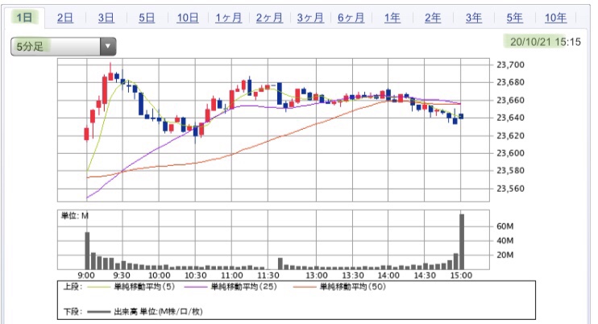Switch chart to 5日 range
The image size is (598, 324).
147,18
